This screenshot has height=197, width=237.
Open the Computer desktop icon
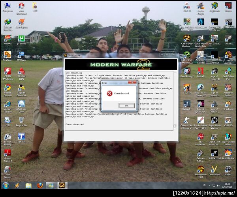[8, 7]
